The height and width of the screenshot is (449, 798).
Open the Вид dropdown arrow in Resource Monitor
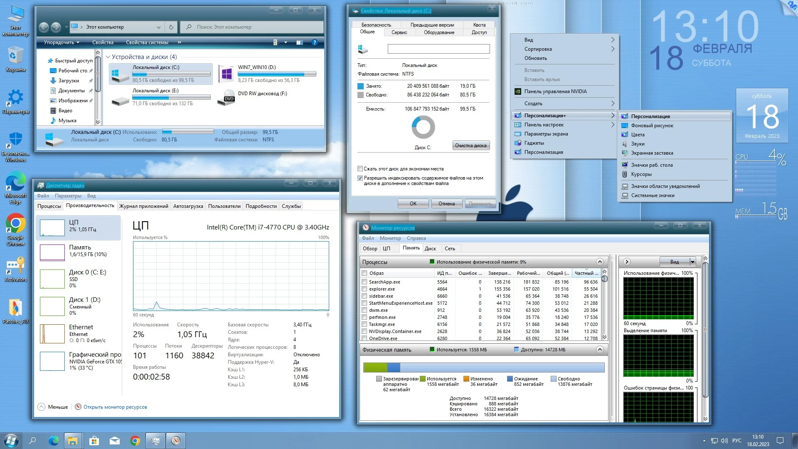pos(692,262)
